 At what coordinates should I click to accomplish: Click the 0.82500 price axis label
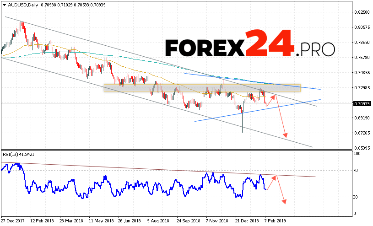(361, 12)
